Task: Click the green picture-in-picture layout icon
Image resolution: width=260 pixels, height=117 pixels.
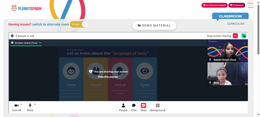Action: (x=244, y=36)
